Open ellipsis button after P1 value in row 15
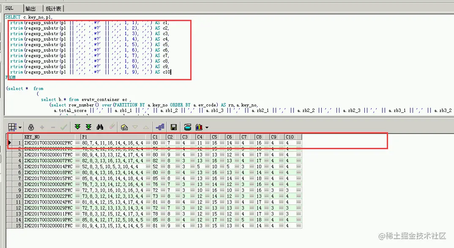 (x=148, y=226)
